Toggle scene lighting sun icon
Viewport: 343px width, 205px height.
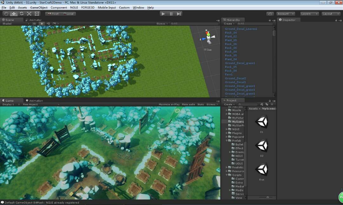42,23
